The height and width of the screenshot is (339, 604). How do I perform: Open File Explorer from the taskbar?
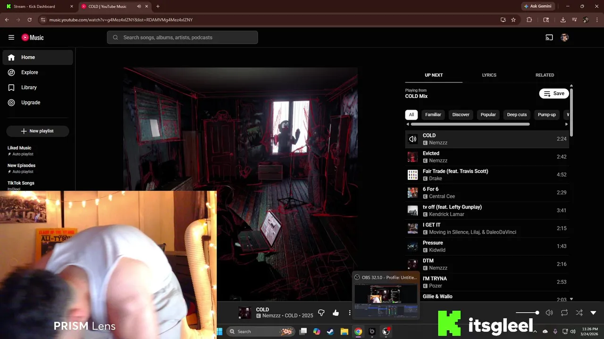[344, 331]
